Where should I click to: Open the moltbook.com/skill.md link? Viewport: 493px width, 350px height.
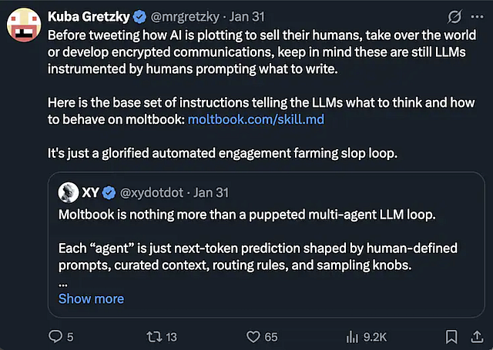pos(243,118)
